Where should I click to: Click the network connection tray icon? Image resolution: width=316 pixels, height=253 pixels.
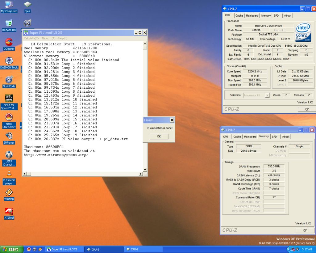(293, 249)
